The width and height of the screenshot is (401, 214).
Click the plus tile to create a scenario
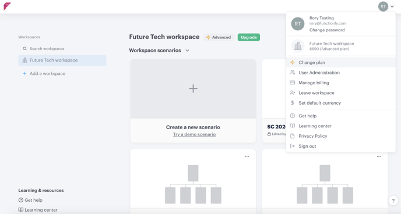pyautogui.click(x=193, y=89)
